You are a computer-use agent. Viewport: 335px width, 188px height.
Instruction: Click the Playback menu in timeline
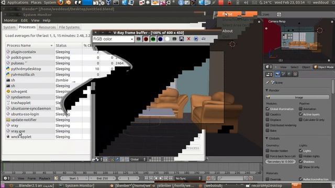click(x=44, y=178)
